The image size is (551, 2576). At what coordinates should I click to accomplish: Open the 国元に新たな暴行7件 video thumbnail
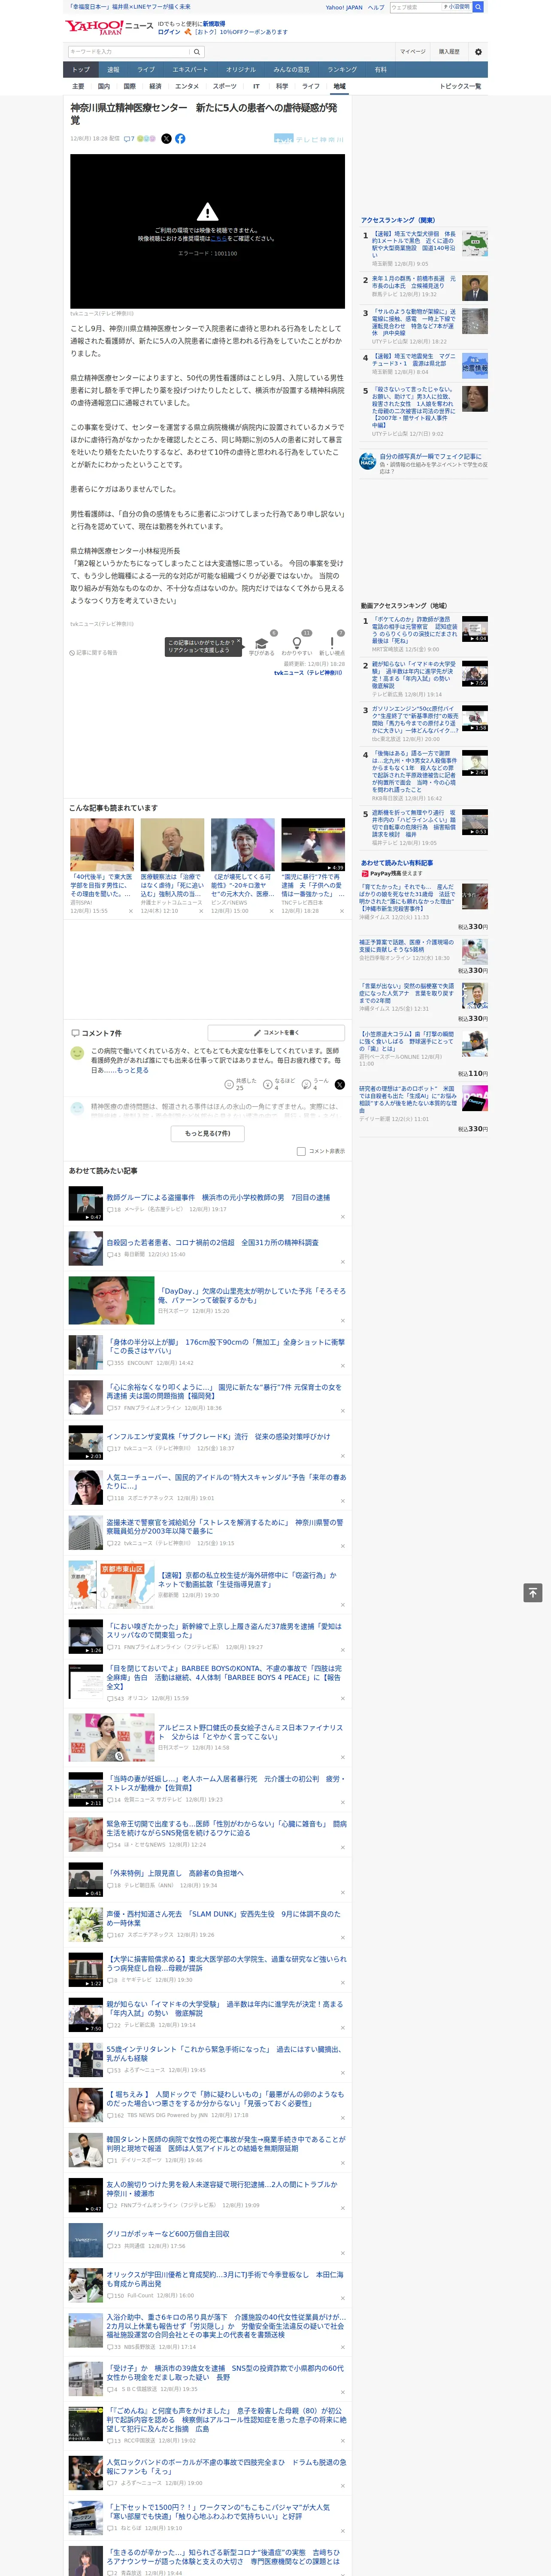click(x=313, y=845)
